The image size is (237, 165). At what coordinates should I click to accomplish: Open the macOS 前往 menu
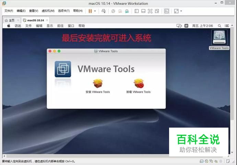[60, 26]
